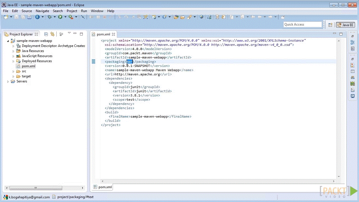Open the Window menu
Screen dimensions: 359x202
tap(97, 11)
